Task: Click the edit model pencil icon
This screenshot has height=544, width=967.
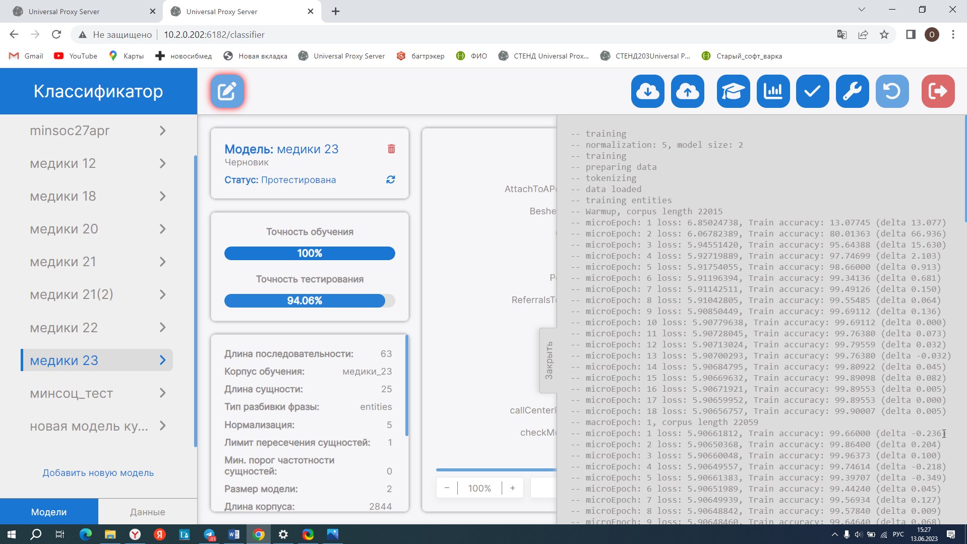Action: pos(227,91)
